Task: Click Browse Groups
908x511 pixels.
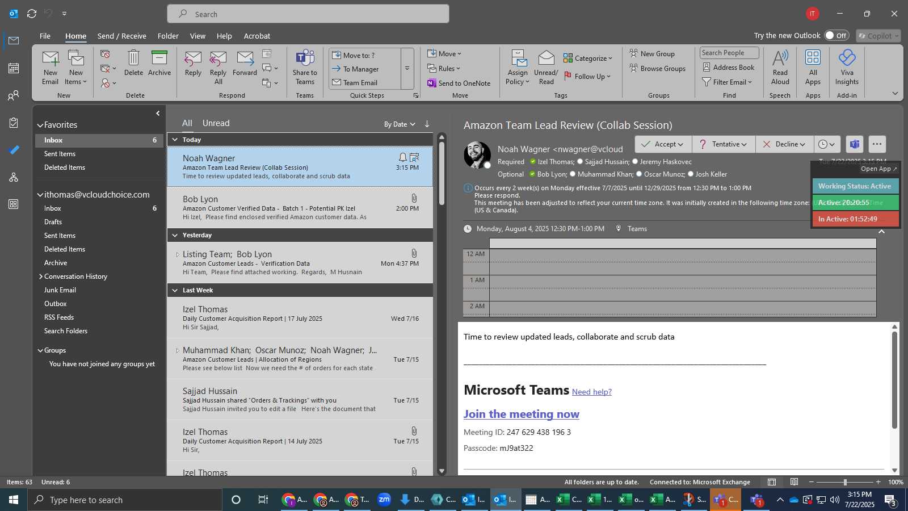Action: tap(657, 68)
